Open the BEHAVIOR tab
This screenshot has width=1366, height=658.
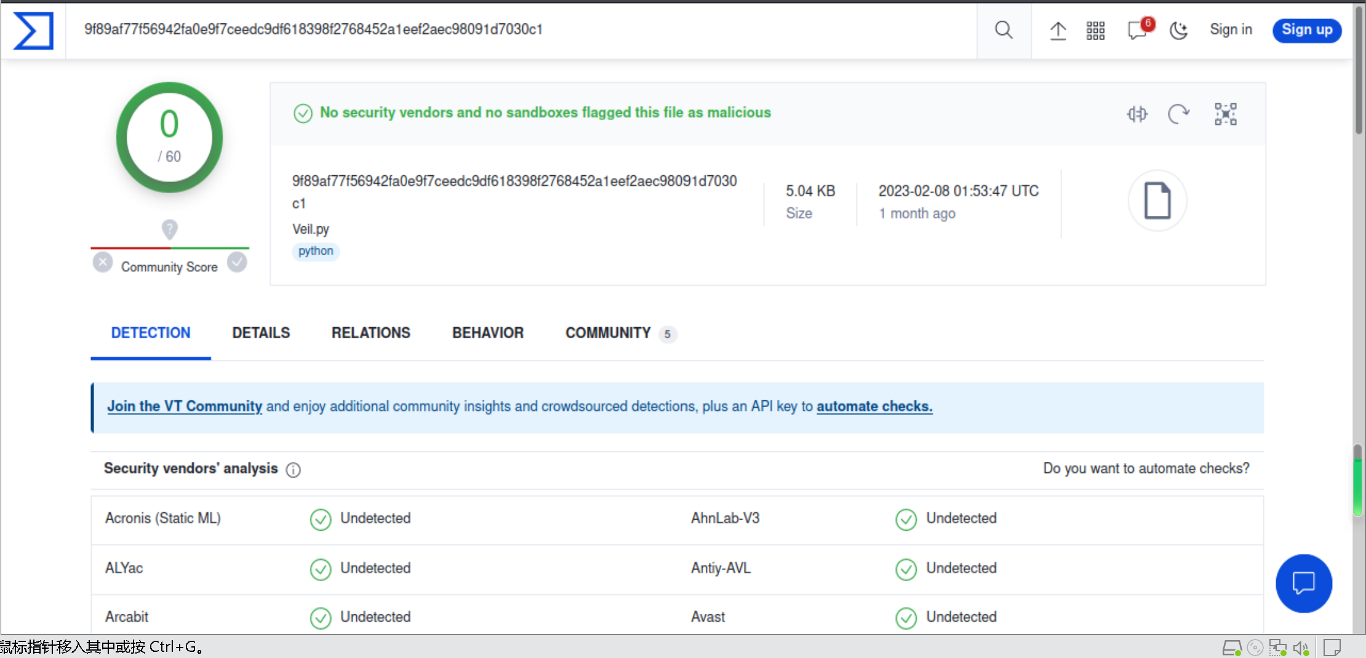(x=488, y=333)
